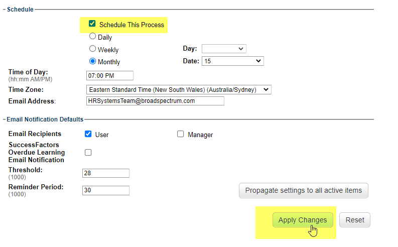Enable the Manager email recipient checkbox
398x247 pixels.
click(x=181, y=134)
